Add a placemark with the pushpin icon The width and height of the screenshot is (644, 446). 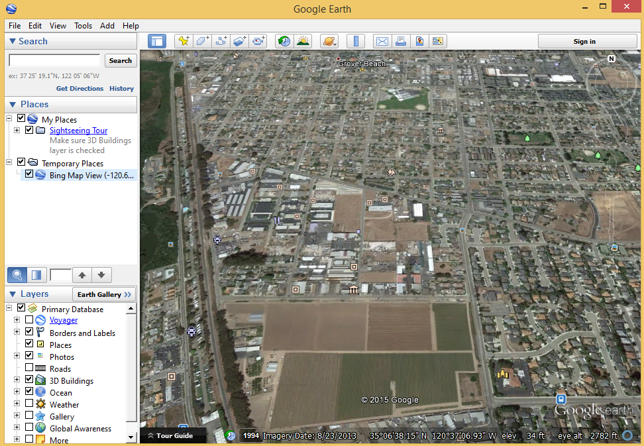click(184, 41)
